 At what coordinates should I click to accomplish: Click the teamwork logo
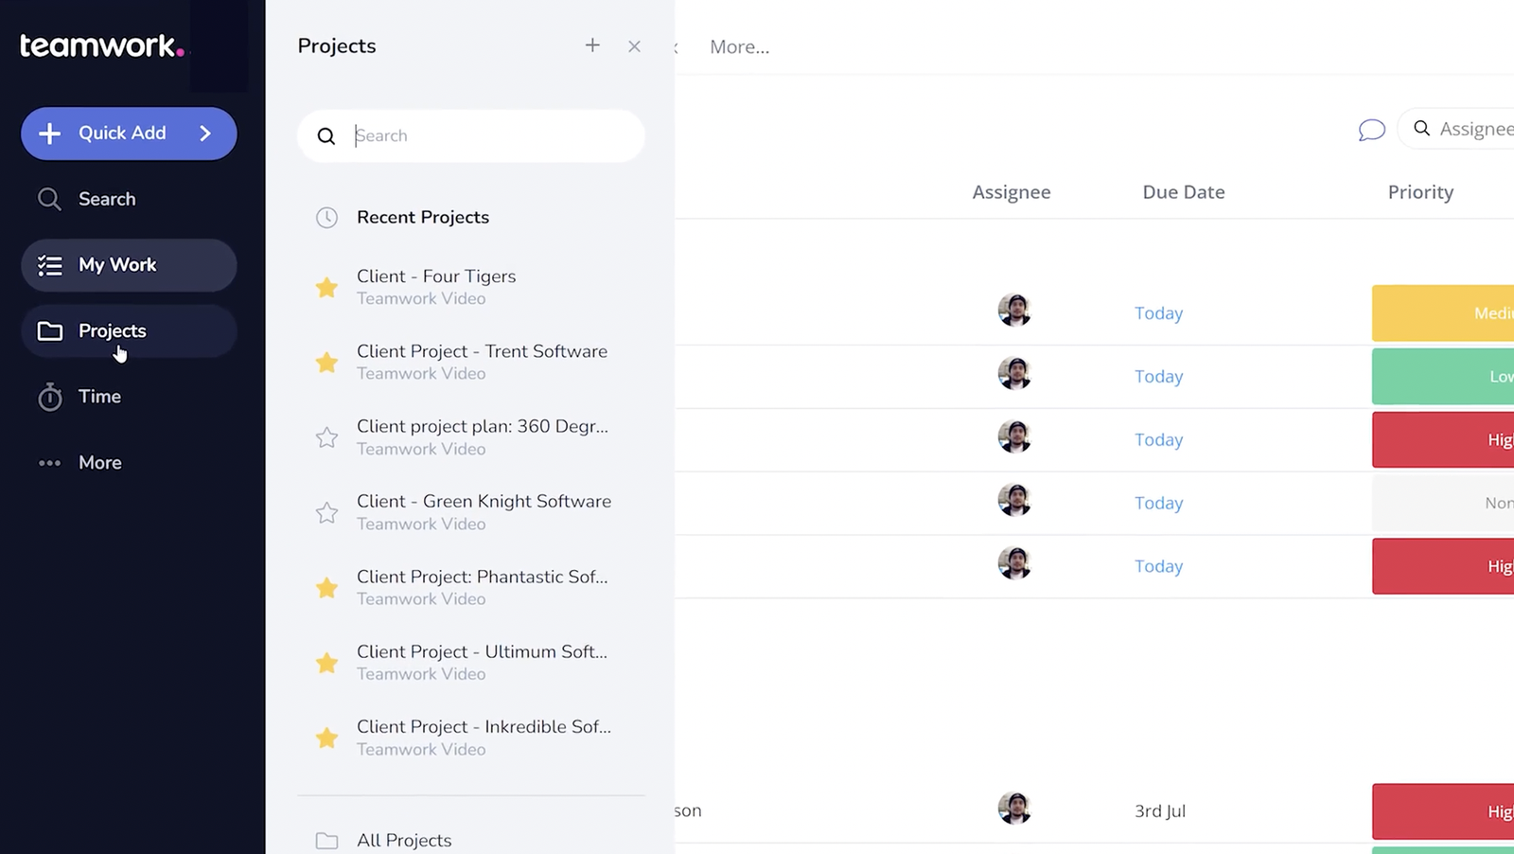click(102, 45)
